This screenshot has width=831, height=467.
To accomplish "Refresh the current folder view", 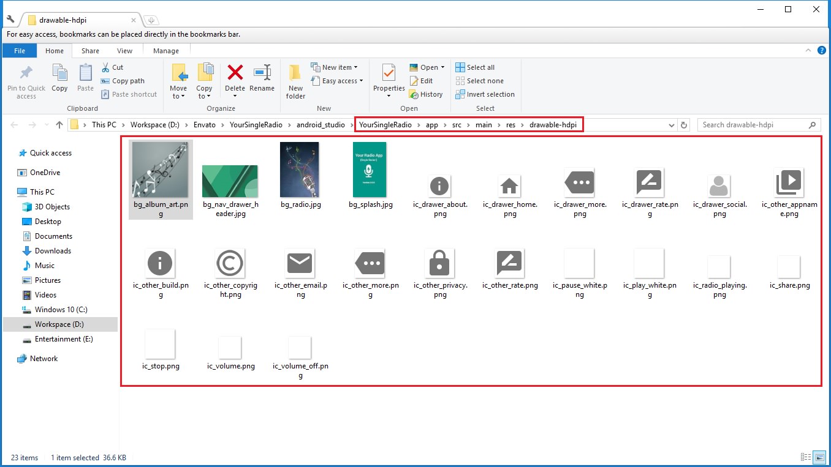I will [x=685, y=125].
